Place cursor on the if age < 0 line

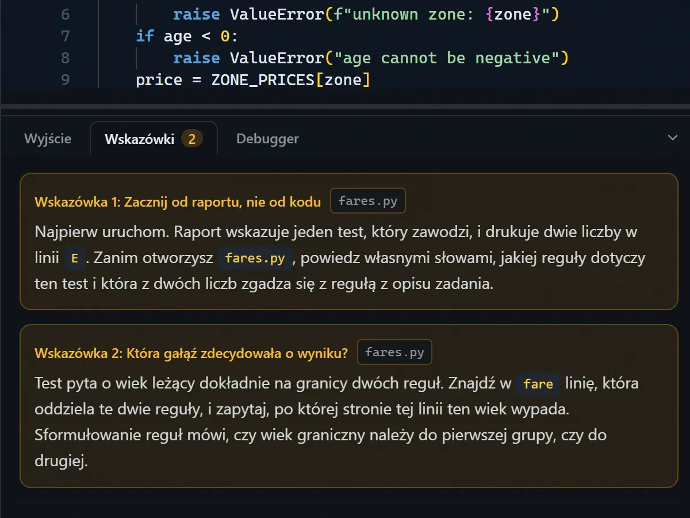tap(187, 36)
